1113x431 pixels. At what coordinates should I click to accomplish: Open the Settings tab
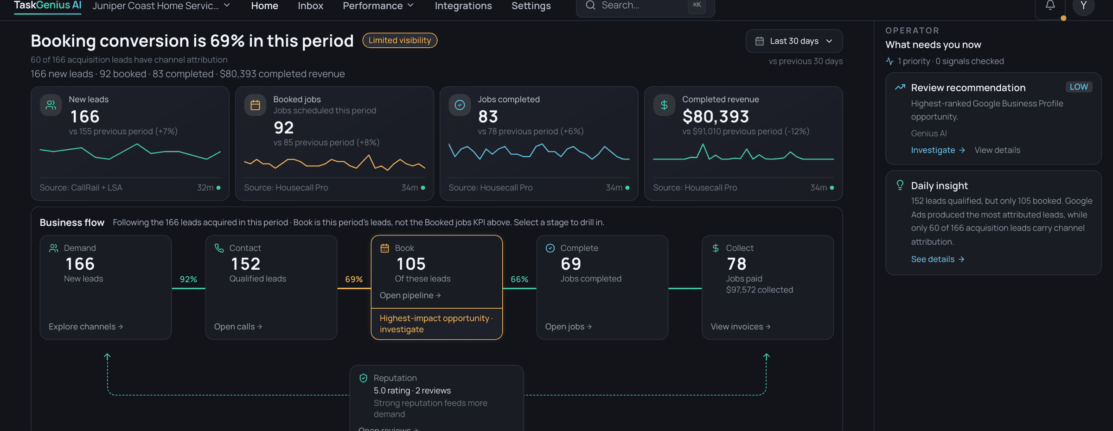pyautogui.click(x=531, y=6)
